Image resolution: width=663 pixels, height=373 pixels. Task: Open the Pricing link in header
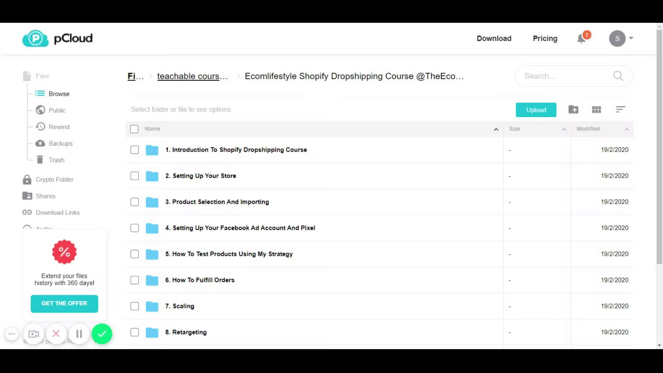coord(545,38)
